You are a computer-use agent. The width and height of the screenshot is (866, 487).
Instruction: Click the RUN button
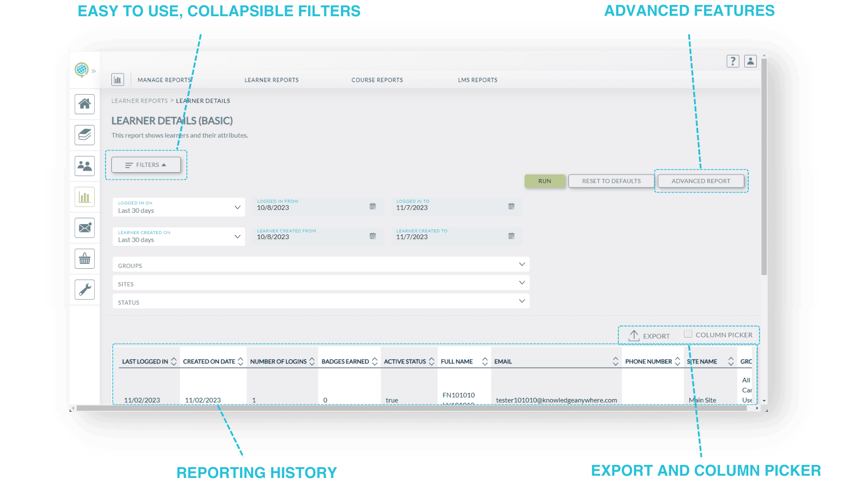pyautogui.click(x=544, y=181)
